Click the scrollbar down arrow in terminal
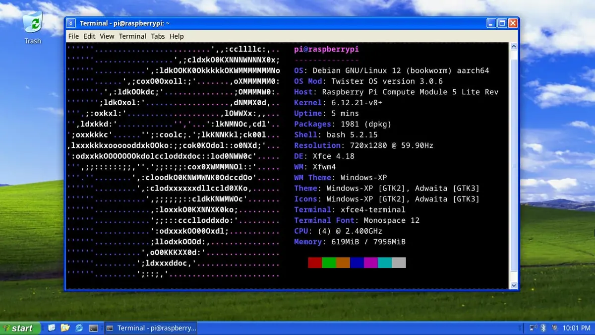595x335 pixels. click(514, 285)
